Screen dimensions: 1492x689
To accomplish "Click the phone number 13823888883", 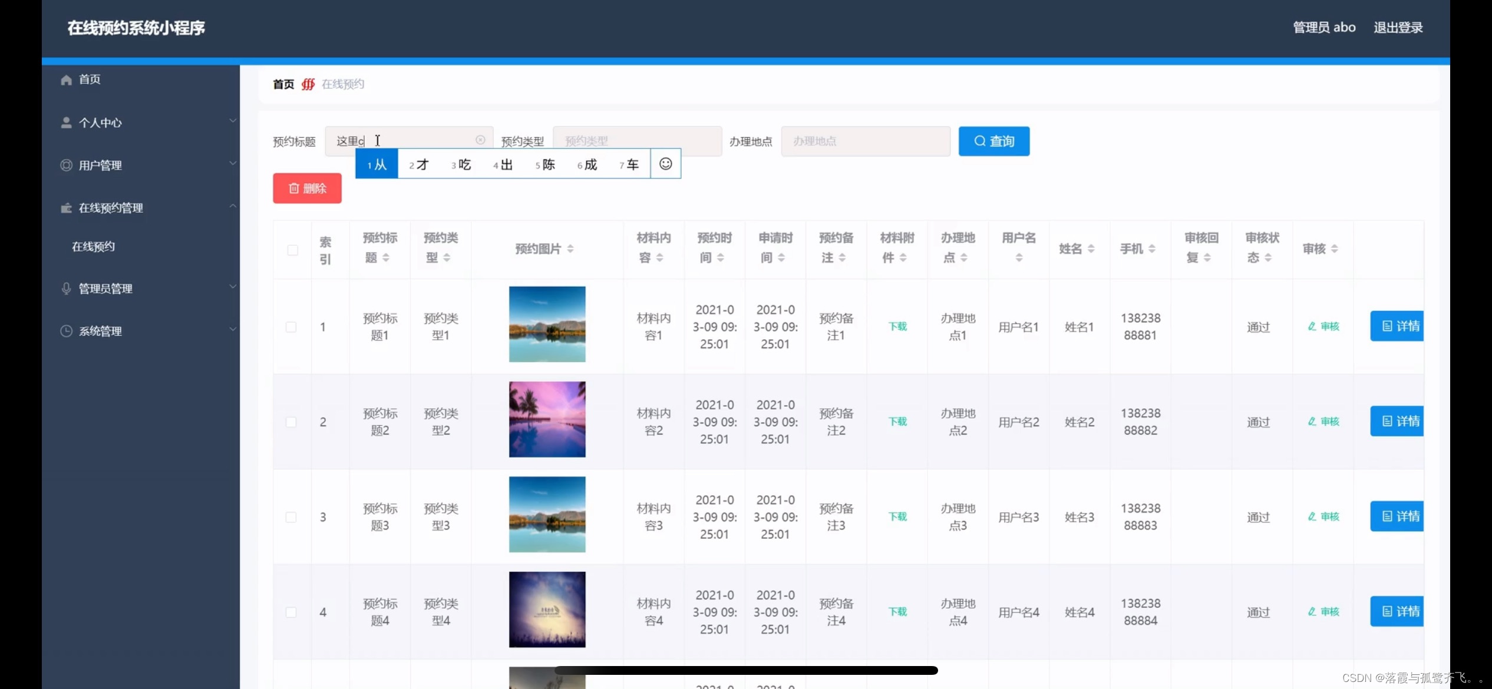I will click(x=1140, y=516).
